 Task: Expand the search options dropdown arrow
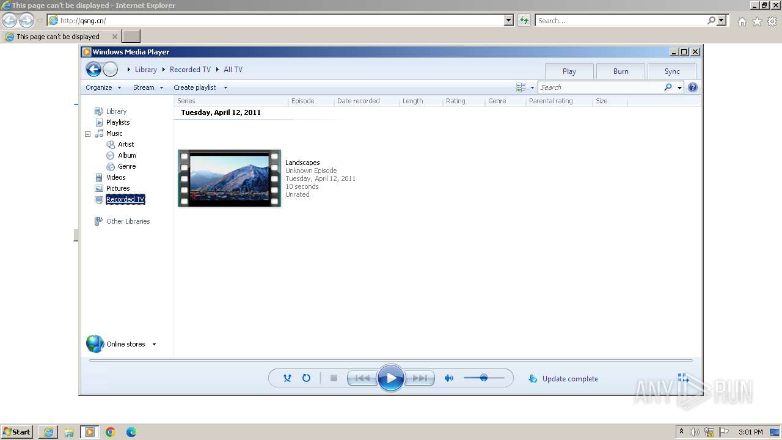click(x=679, y=87)
